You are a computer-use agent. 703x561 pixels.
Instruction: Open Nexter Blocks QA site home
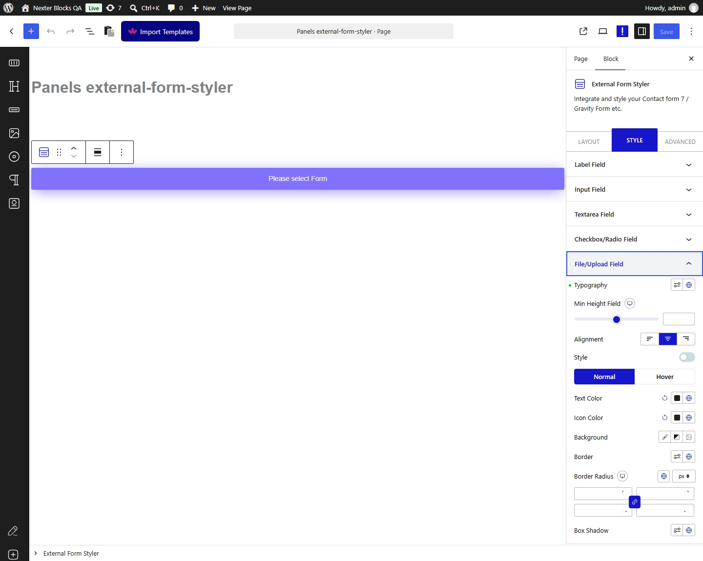point(52,8)
